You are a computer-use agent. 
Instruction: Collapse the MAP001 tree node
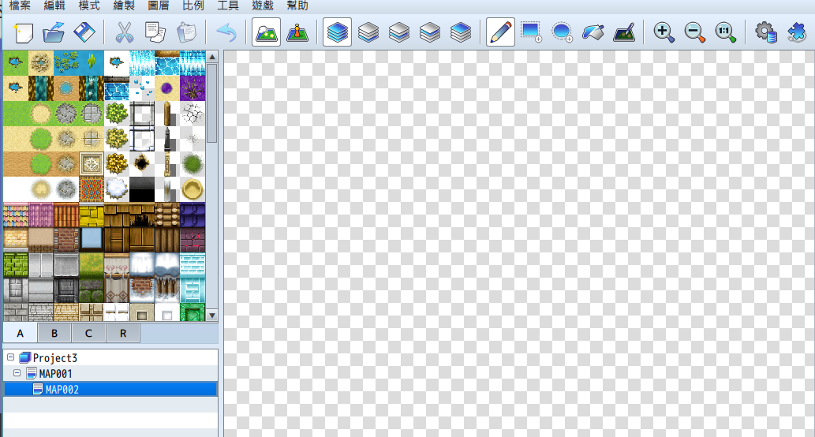(x=17, y=373)
